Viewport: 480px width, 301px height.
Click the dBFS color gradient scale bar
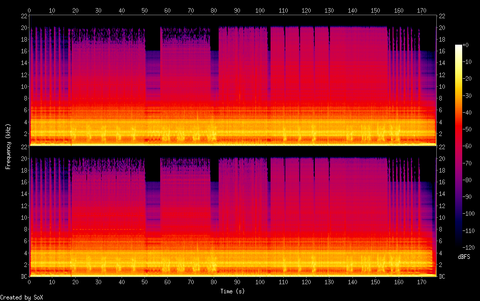click(x=459, y=148)
